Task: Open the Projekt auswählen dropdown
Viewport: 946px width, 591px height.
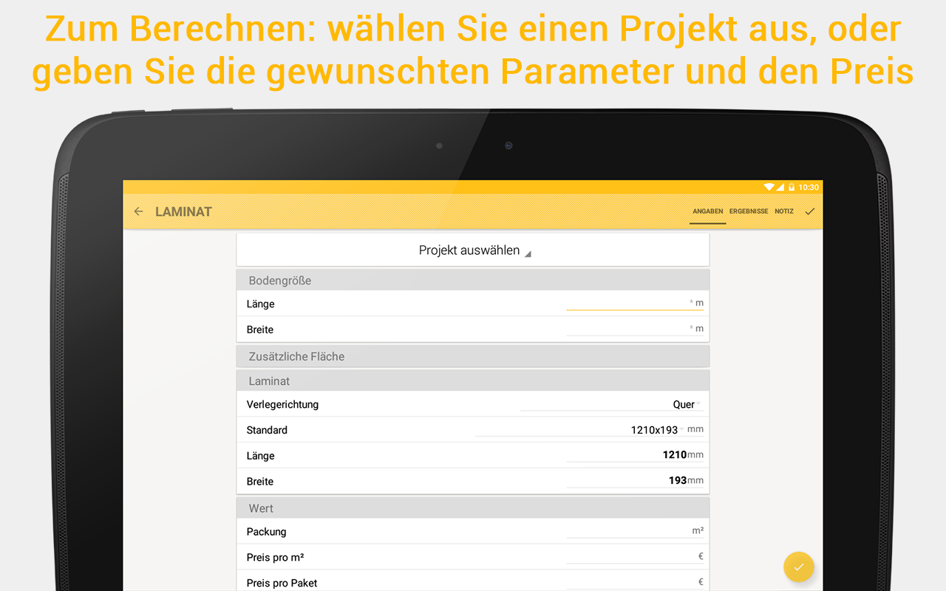Action: point(473,250)
